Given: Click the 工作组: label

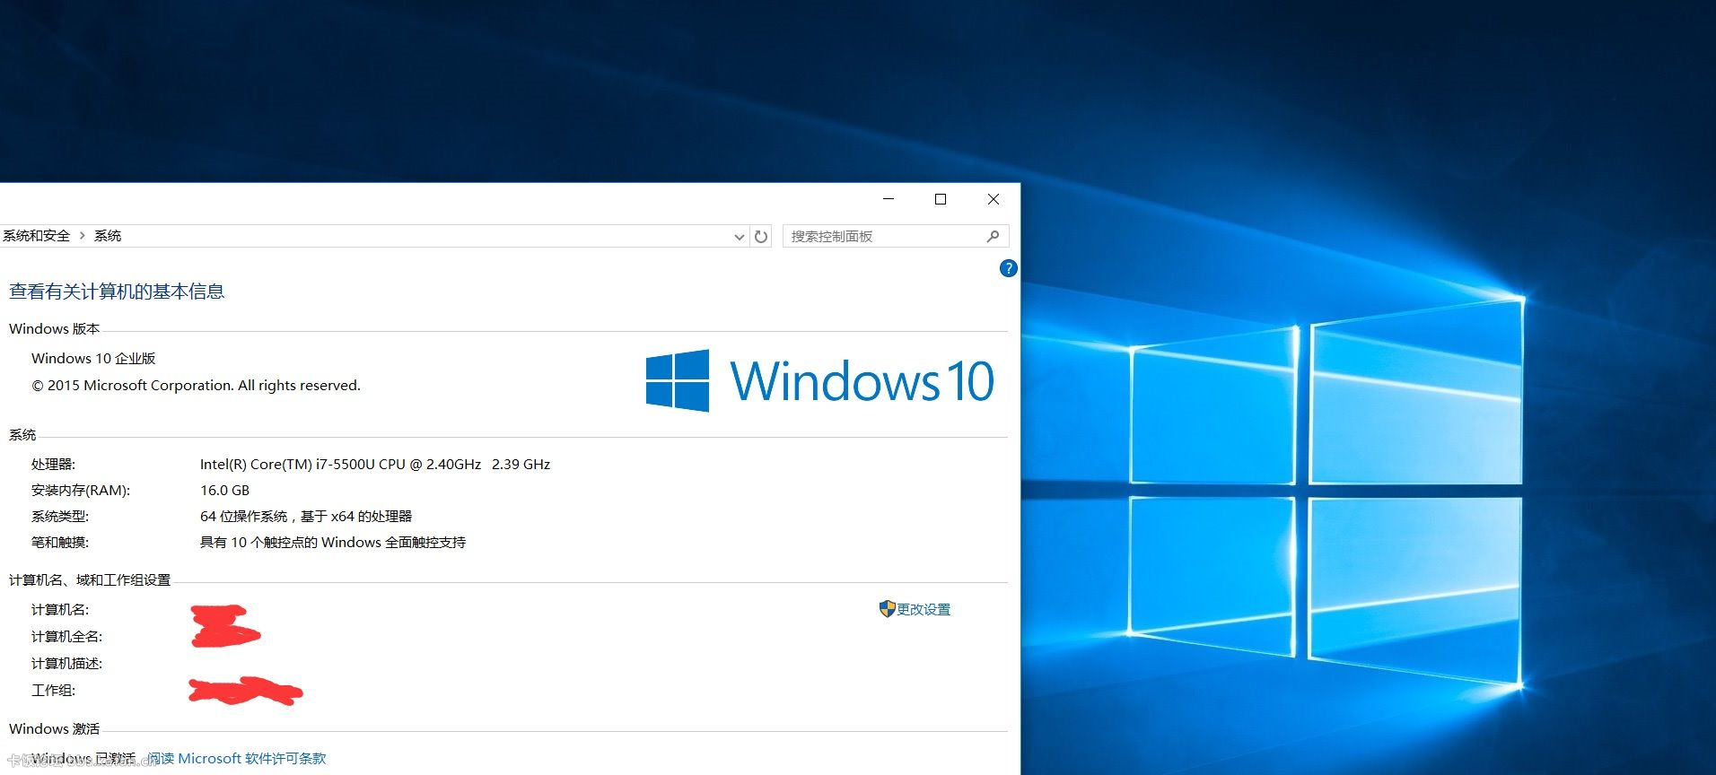Looking at the screenshot, I should (x=54, y=690).
